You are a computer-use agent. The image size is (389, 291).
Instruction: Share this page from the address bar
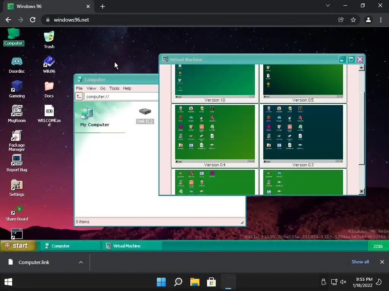[x=341, y=20]
